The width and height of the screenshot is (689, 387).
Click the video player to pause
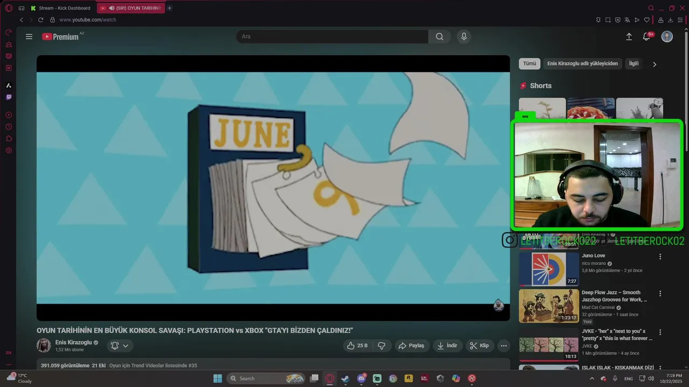point(273,188)
